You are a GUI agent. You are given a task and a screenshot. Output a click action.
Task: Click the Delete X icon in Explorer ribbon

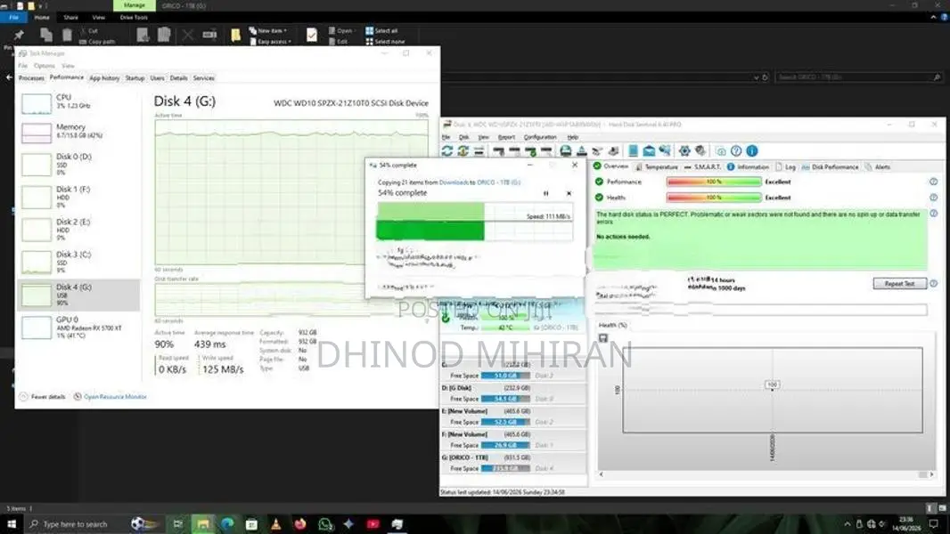[188, 35]
